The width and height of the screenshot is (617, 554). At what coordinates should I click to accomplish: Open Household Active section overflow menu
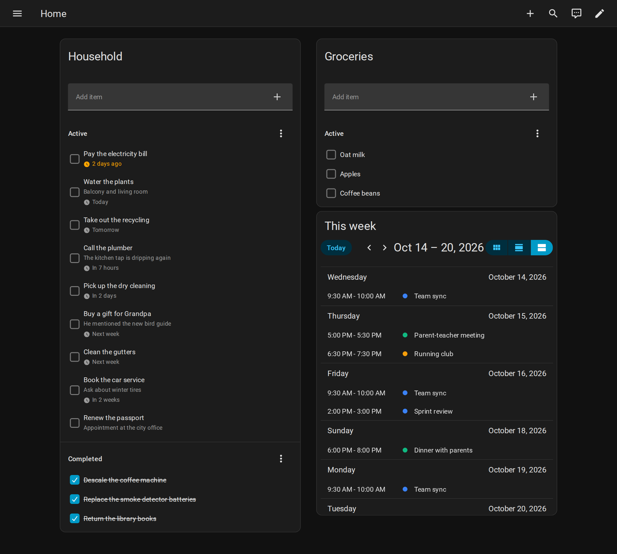(281, 133)
